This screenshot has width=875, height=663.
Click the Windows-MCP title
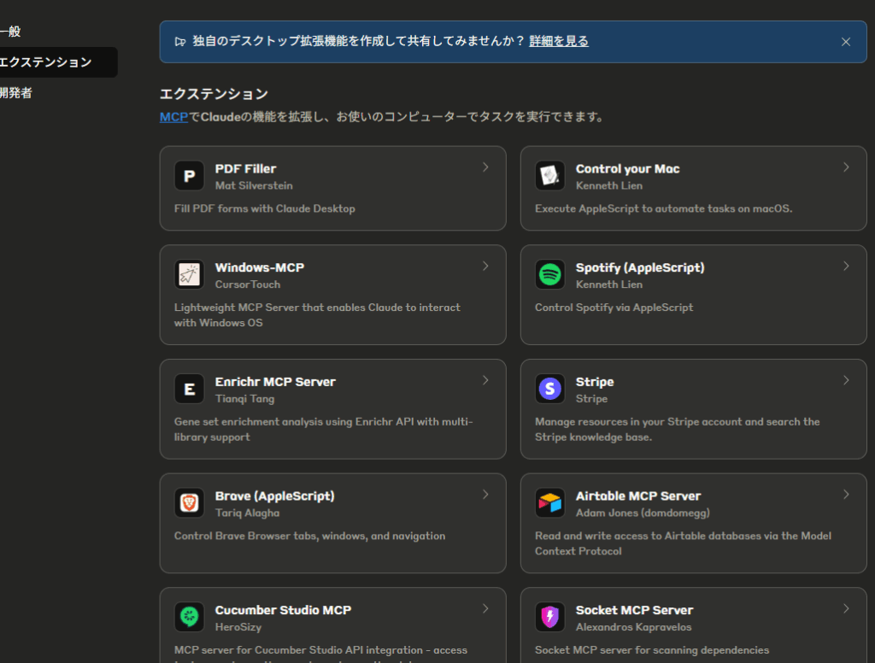tap(260, 267)
